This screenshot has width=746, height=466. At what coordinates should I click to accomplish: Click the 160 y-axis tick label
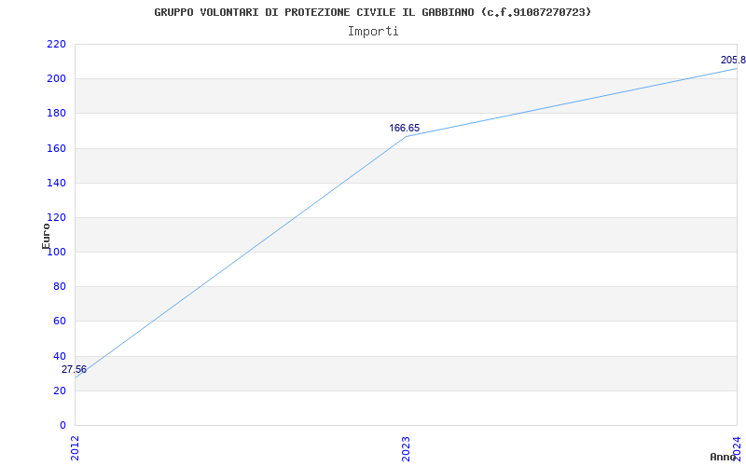[x=56, y=148]
